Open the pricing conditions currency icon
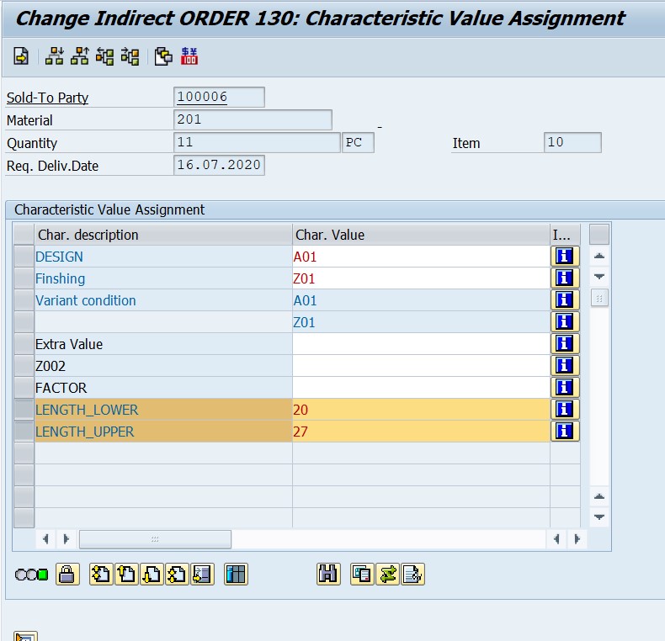 189,56
